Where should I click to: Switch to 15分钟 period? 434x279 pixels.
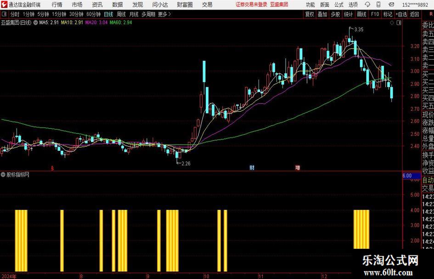pos(59,14)
